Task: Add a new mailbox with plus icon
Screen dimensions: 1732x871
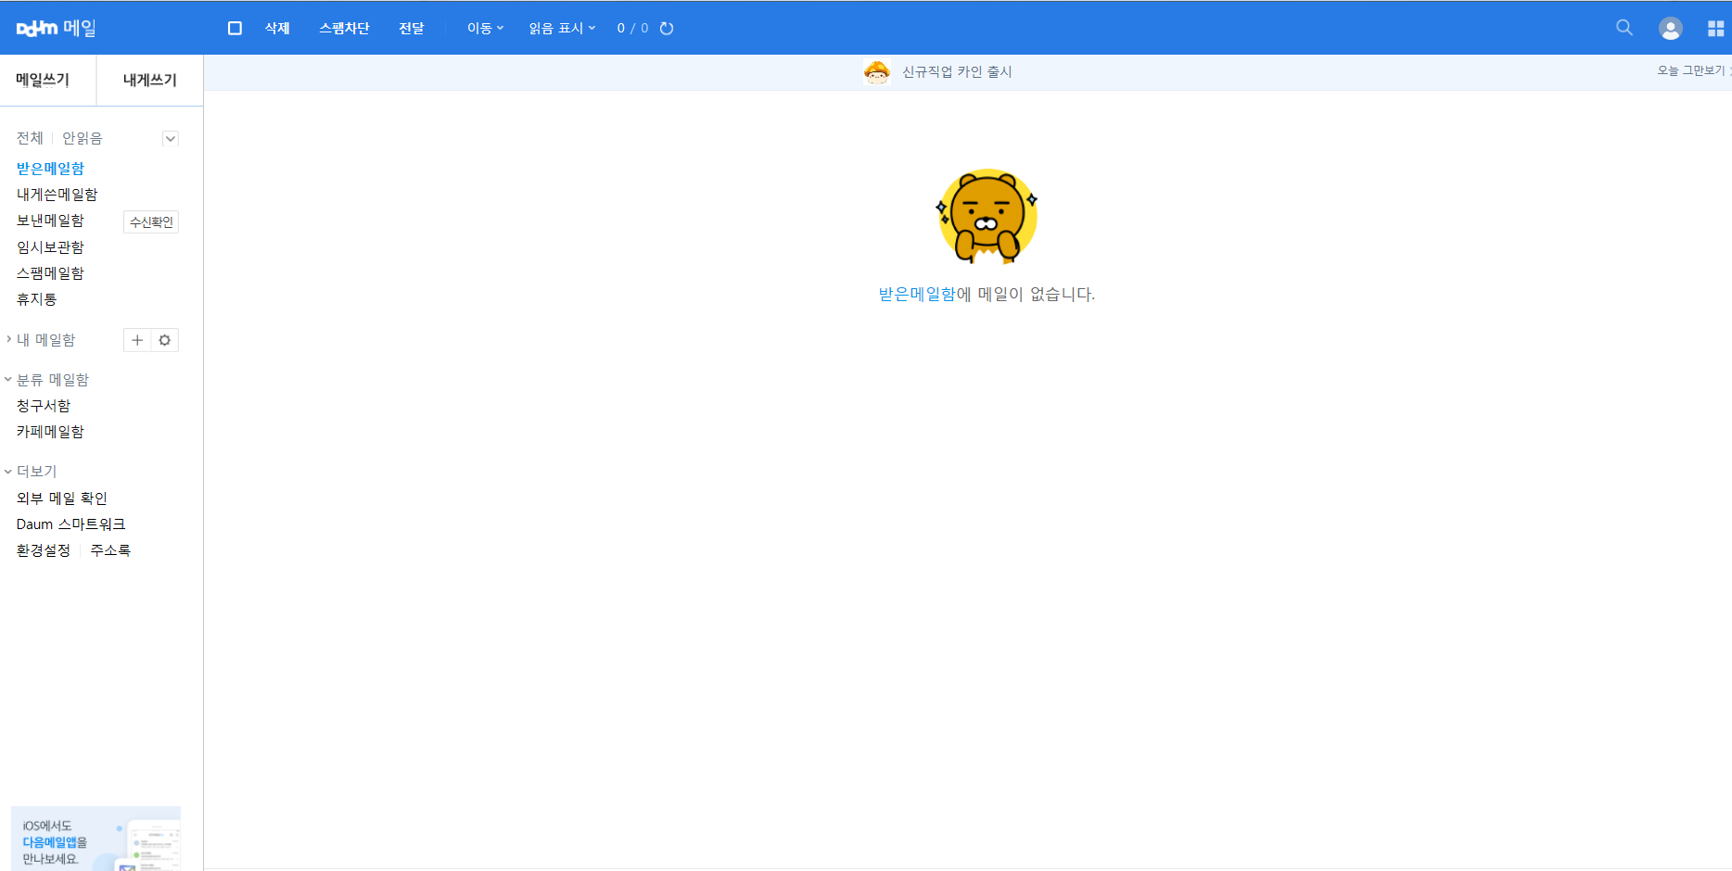Action: point(137,340)
